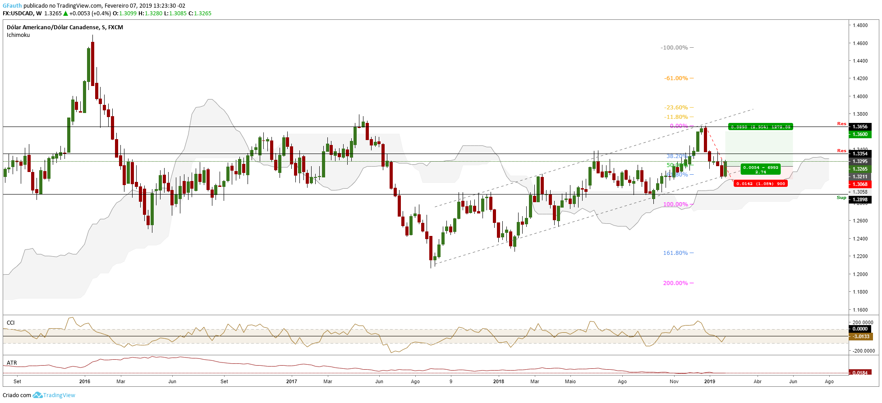The height and width of the screenshot is (403, 882).
Task: Click the C:1.3265 close value in header
Action: tap(200, 14)
